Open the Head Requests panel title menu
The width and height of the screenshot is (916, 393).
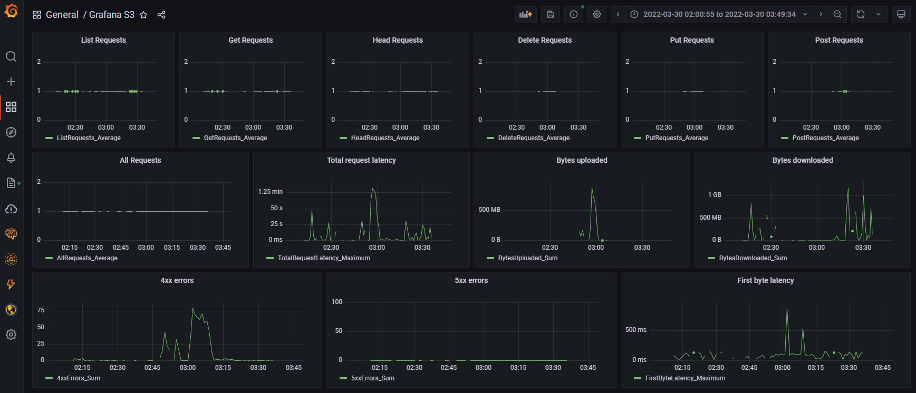pyautogui.click(x=398, y=40)
